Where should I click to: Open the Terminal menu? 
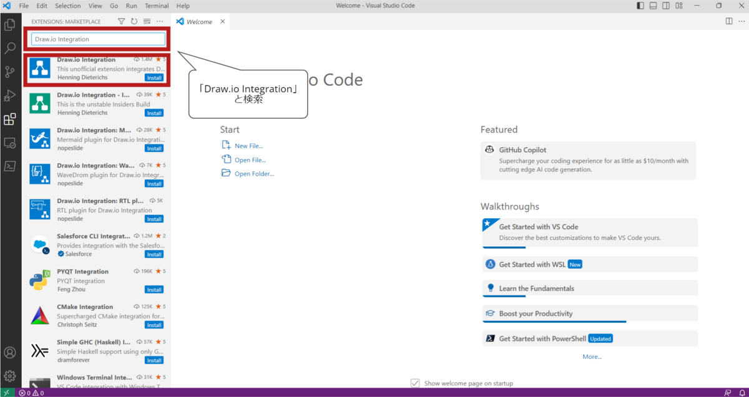point(157,6)
